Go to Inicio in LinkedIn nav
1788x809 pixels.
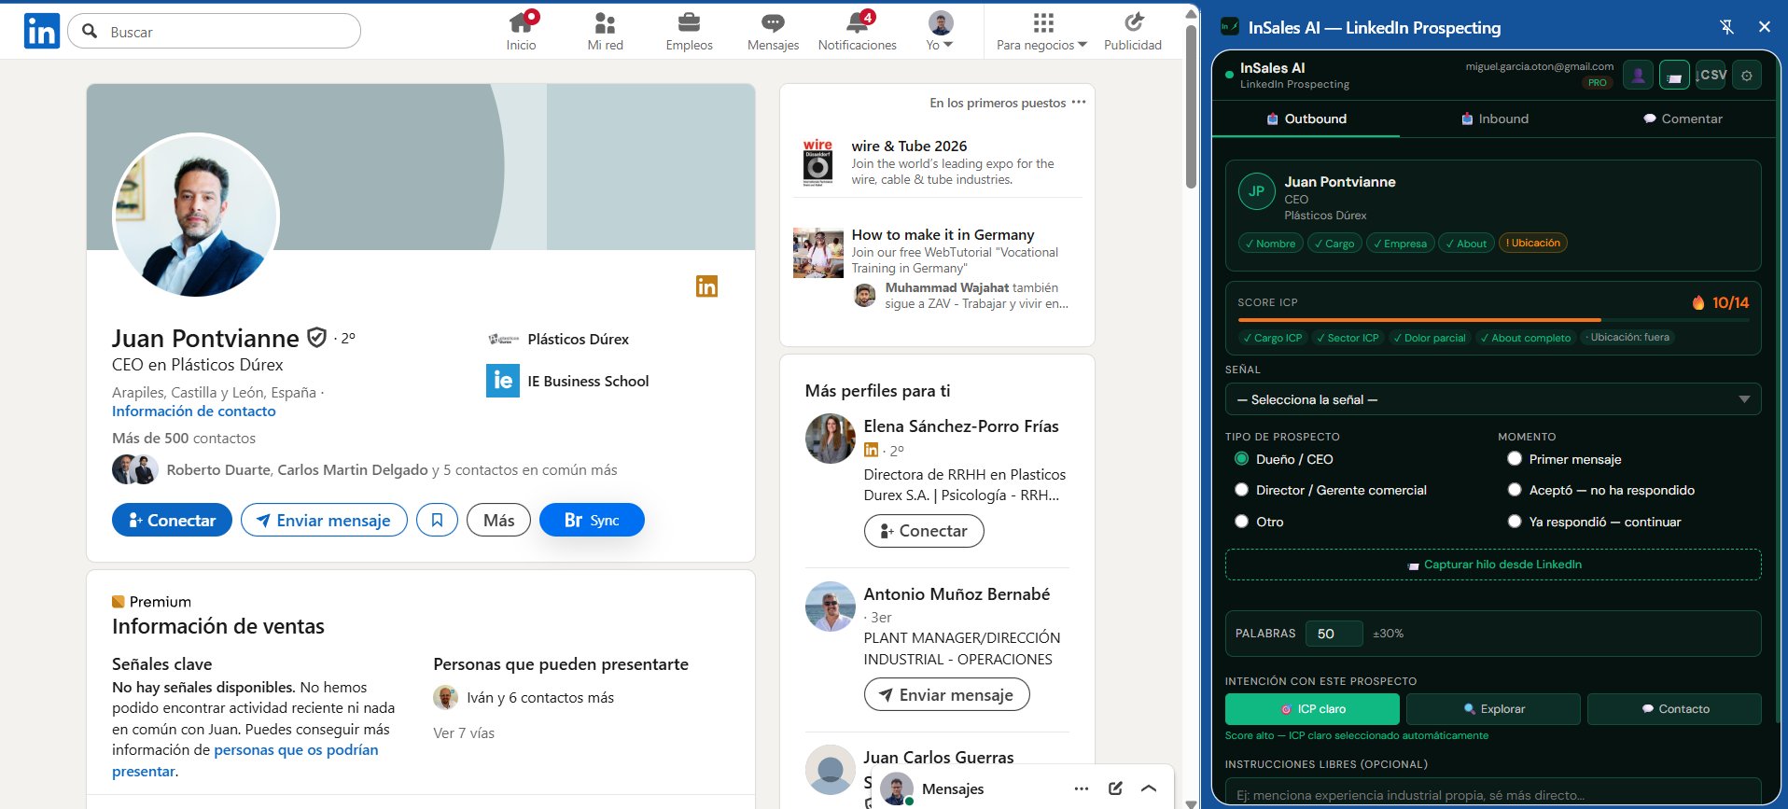click(x=522, y=31)
